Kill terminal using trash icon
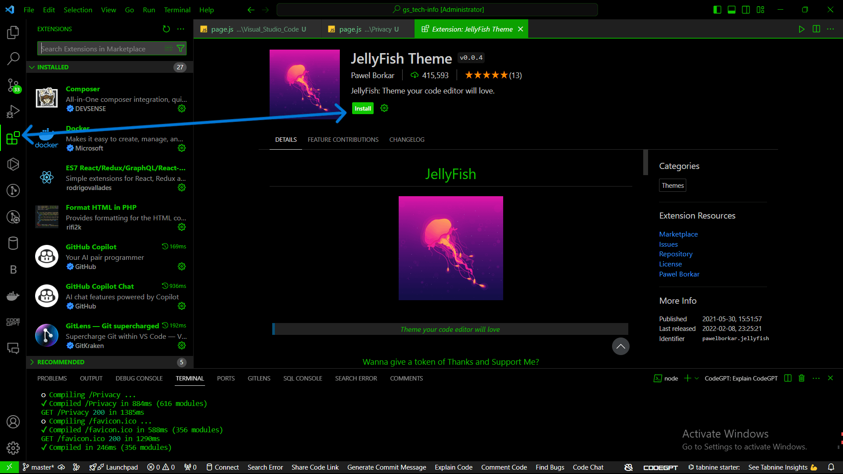The width and height of the screenshot is (843, 474). coord(801,378)
